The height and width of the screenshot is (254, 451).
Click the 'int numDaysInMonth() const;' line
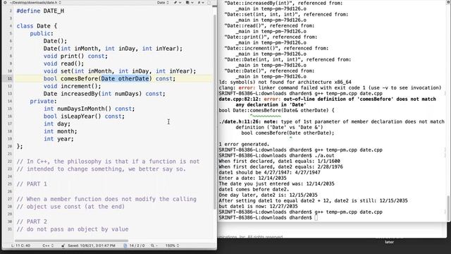(89, 109)
